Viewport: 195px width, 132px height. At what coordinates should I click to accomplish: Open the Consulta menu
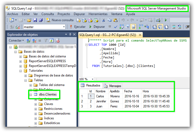(x=48, y=14)
